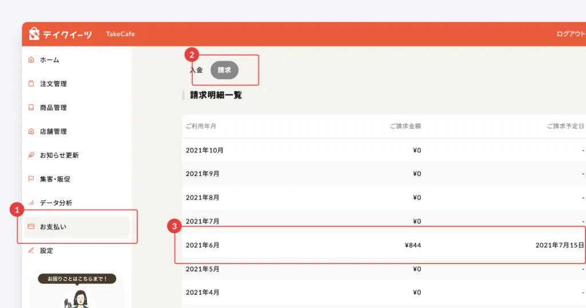The height and width of the screenshot is (308, 586).
Task: Click the データ分析 bar chart icon
Action: [31, 203]
